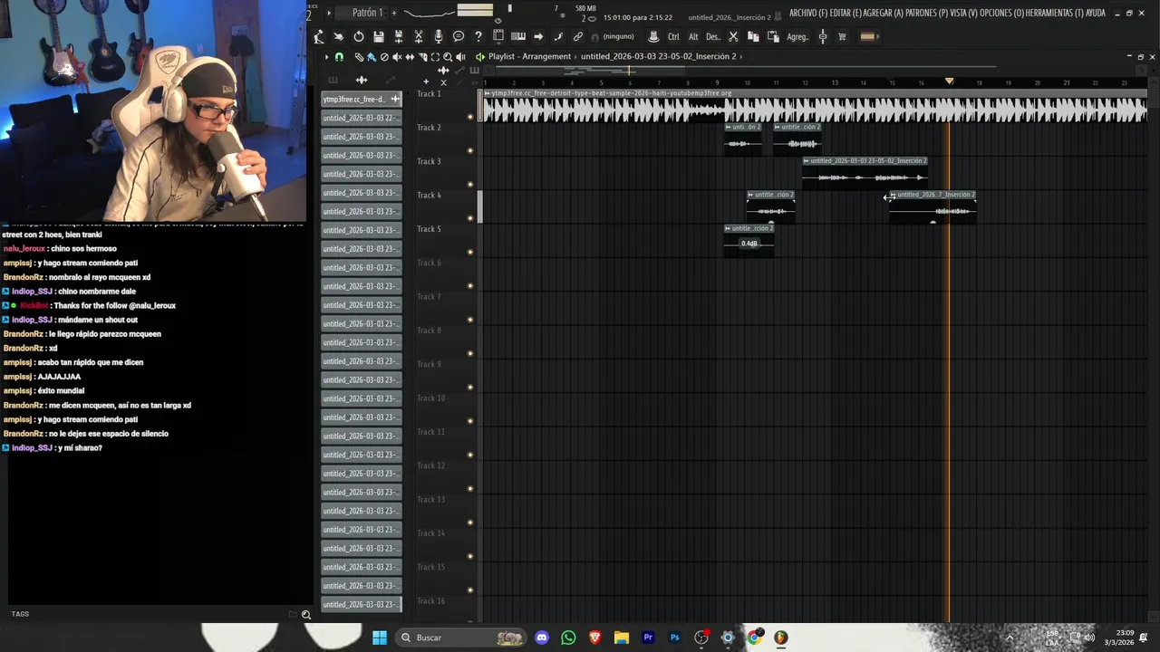Viewport: 1160px width, 652px height.
Task: Open the OPCIONES (O) menu
Action: pyautogui.click(x=1002, y=13)
